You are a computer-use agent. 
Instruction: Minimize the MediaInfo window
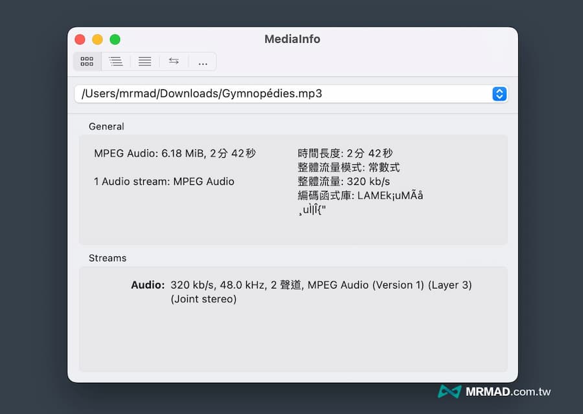coord(97,39)
